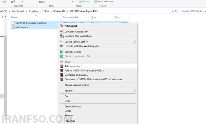Screen dimensions: 206x124
Task: Go to Site-Tamirat in breadcrumb path
Action: click(x=18, y=11)
